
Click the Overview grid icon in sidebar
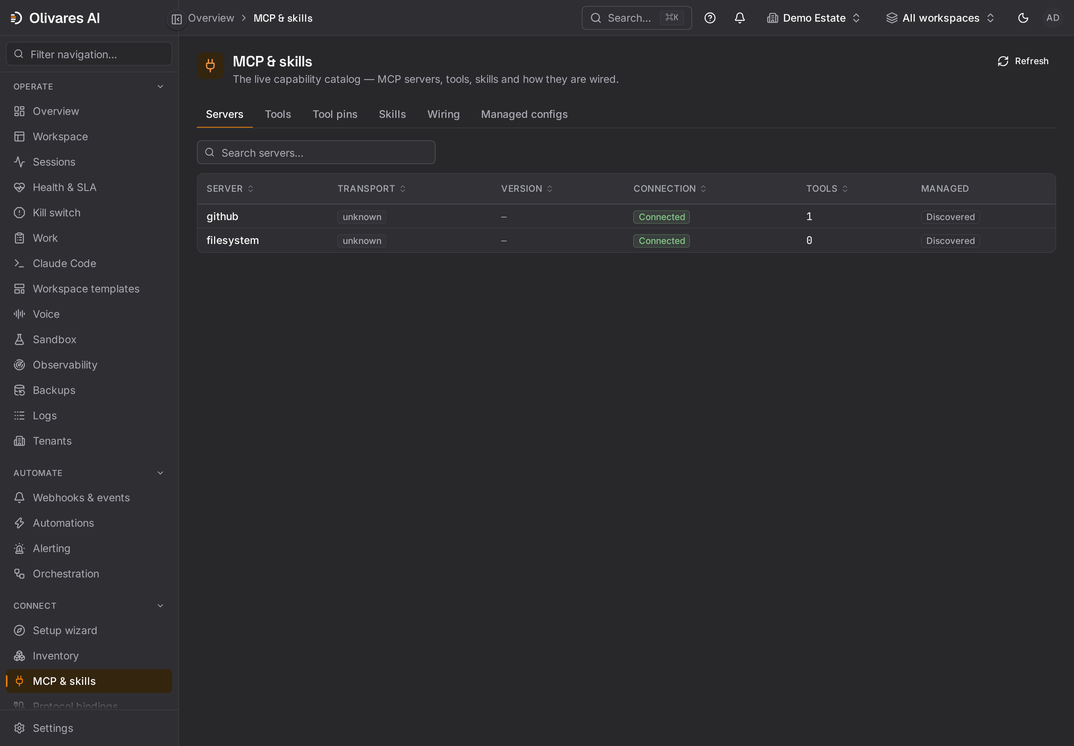coord(19,111)
